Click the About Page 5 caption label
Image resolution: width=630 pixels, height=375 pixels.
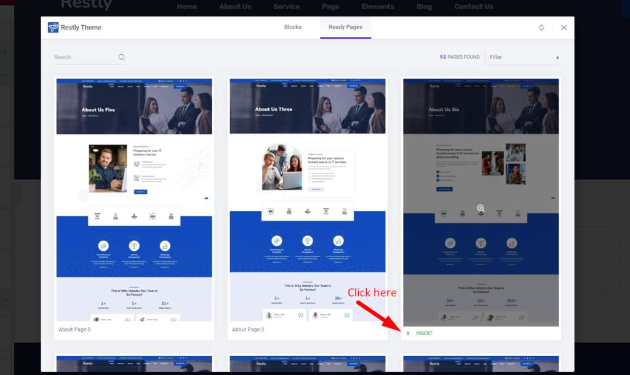pyautogui.click(x=74, y=330)
